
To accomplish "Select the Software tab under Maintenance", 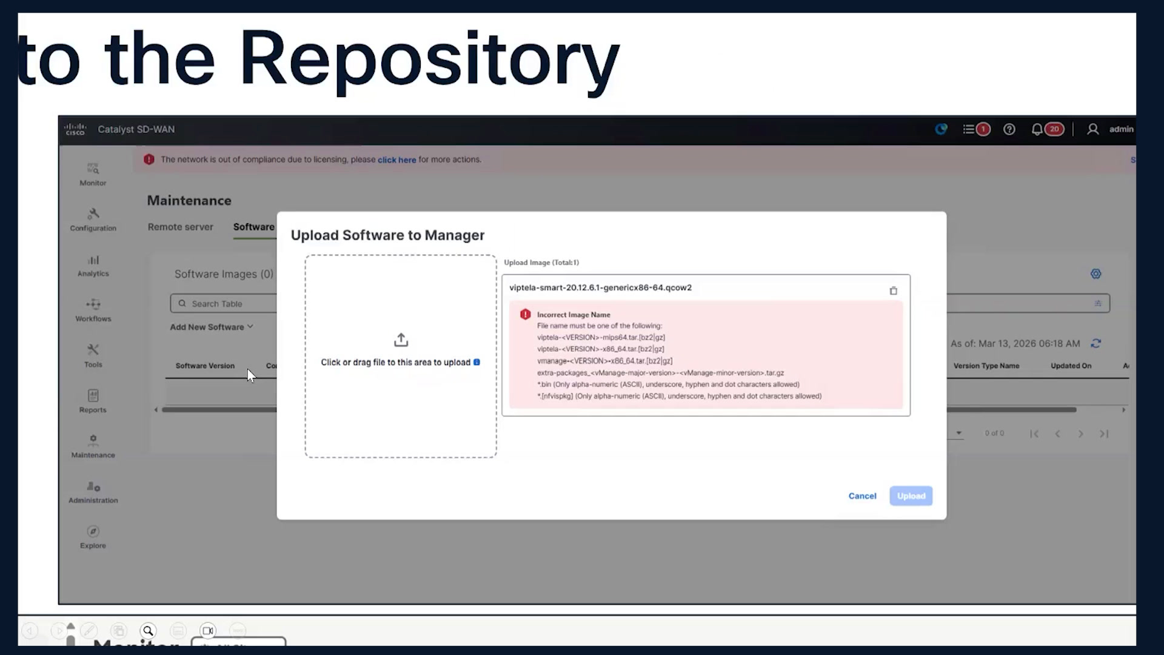I will tap(253, 227).
